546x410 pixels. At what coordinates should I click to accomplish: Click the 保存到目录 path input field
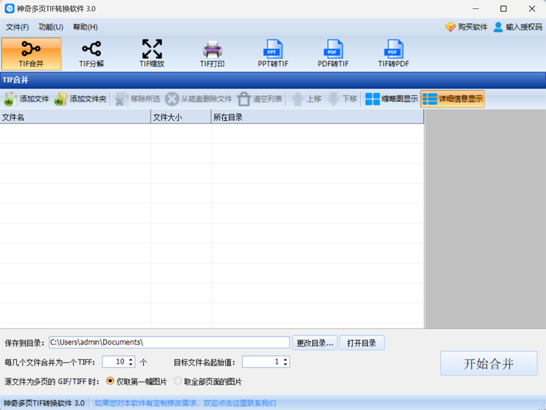click(x=169, y=342)
